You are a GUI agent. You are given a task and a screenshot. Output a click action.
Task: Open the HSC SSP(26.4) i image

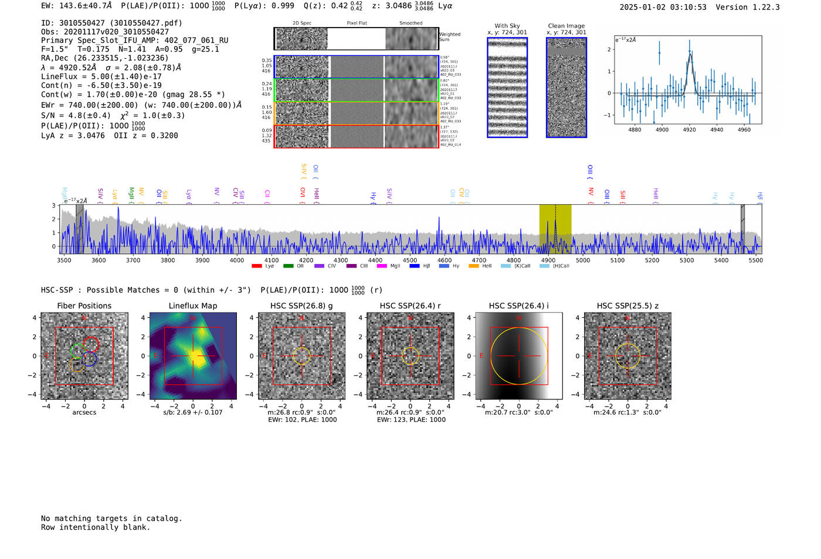point(518,356)
